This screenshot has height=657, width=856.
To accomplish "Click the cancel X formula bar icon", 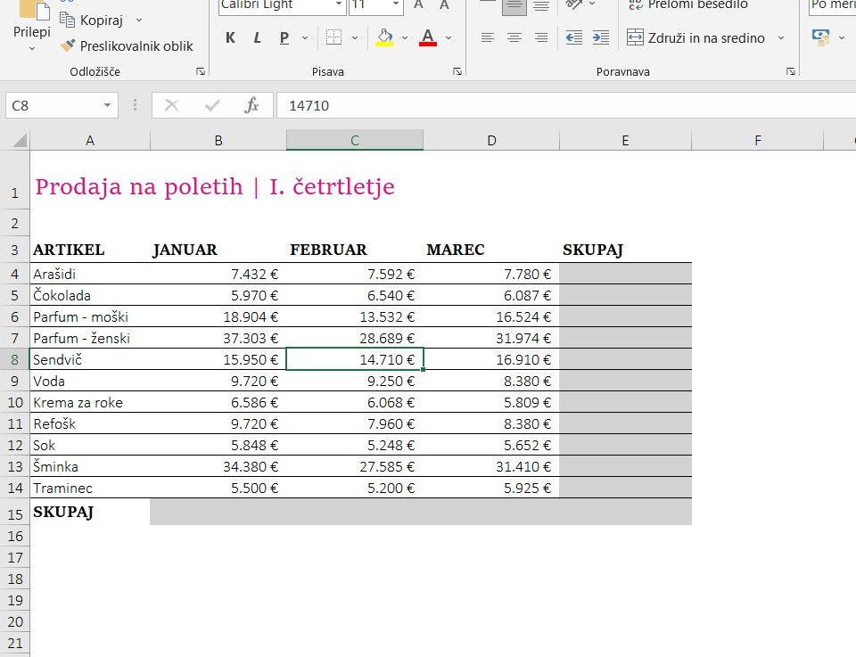I will pos(171,105).
